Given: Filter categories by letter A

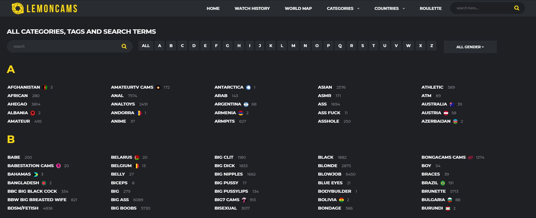Looking at the screenshot, I should (x=160, y=46).
